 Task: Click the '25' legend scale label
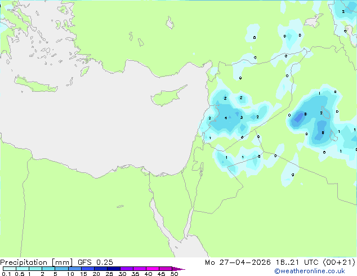coord(109,274)
